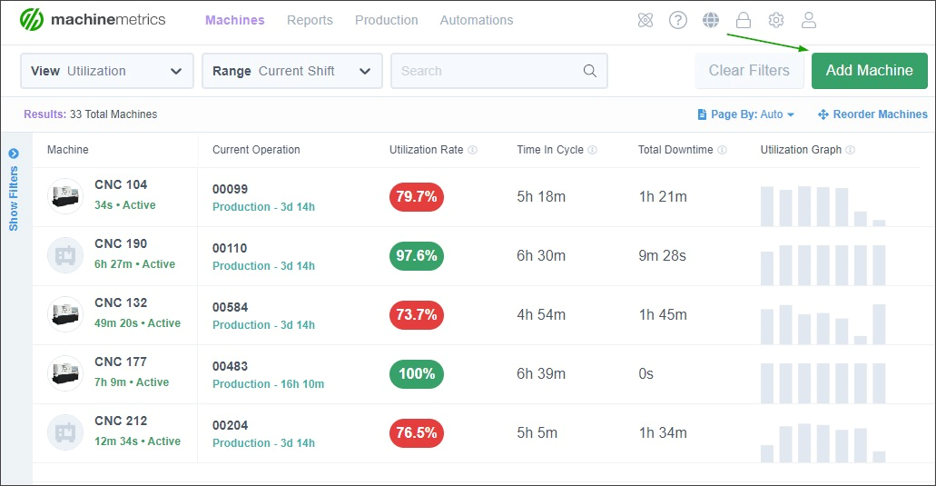Screen dimensions: 936x486
Task: Click the Reorder Machines link
Action: (x=872, y=114)
